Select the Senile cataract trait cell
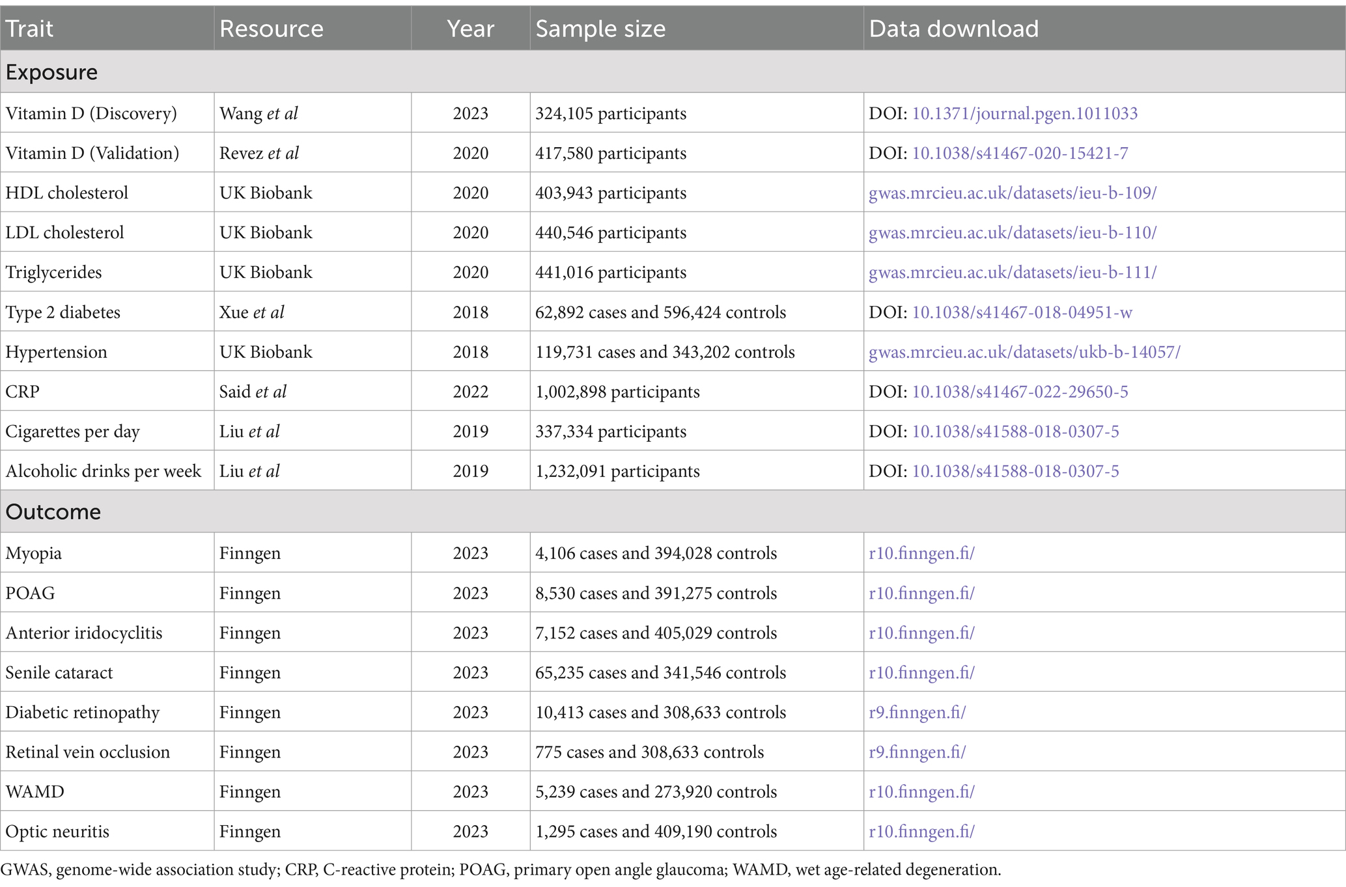1346x887 pixels. click(107, 672)
